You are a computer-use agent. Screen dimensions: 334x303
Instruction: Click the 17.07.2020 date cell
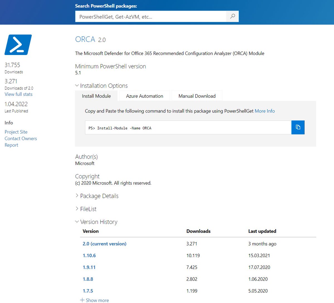pyautogui.click(x=259, y=267)
